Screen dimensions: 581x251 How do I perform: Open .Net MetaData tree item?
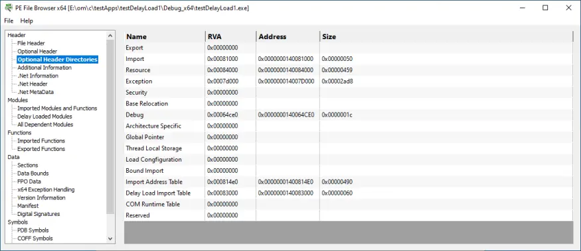[35, 92]
